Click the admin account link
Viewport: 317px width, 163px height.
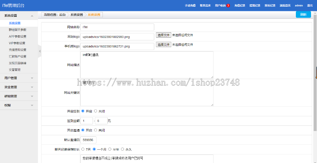pyautogui.click(x=299, y=6)
